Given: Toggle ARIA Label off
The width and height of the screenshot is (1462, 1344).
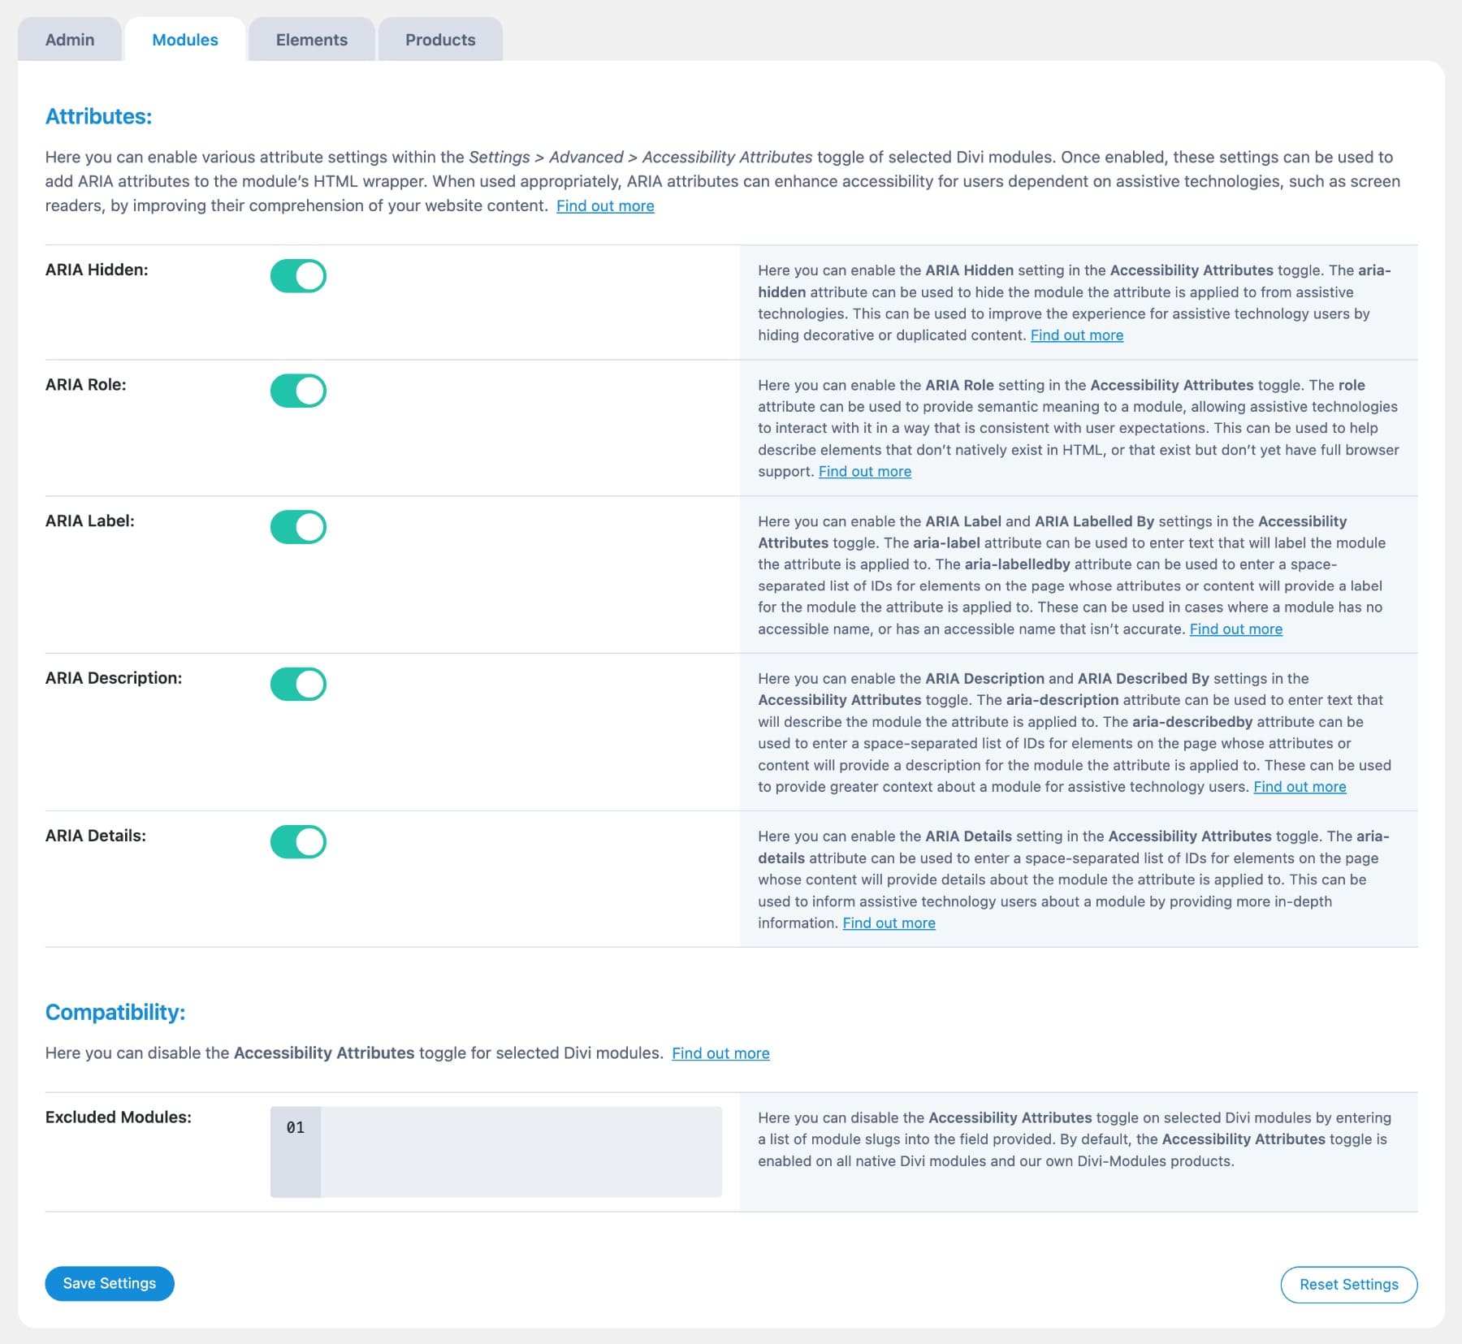Looking at the screenshot, I should [x=298, y=528].
